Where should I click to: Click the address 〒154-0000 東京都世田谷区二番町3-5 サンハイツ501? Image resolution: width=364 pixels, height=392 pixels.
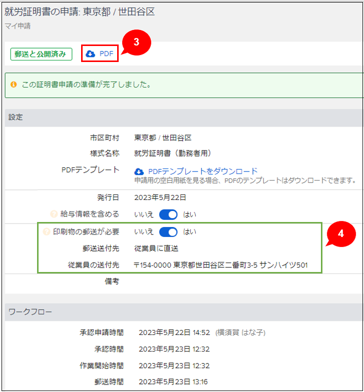221,265
